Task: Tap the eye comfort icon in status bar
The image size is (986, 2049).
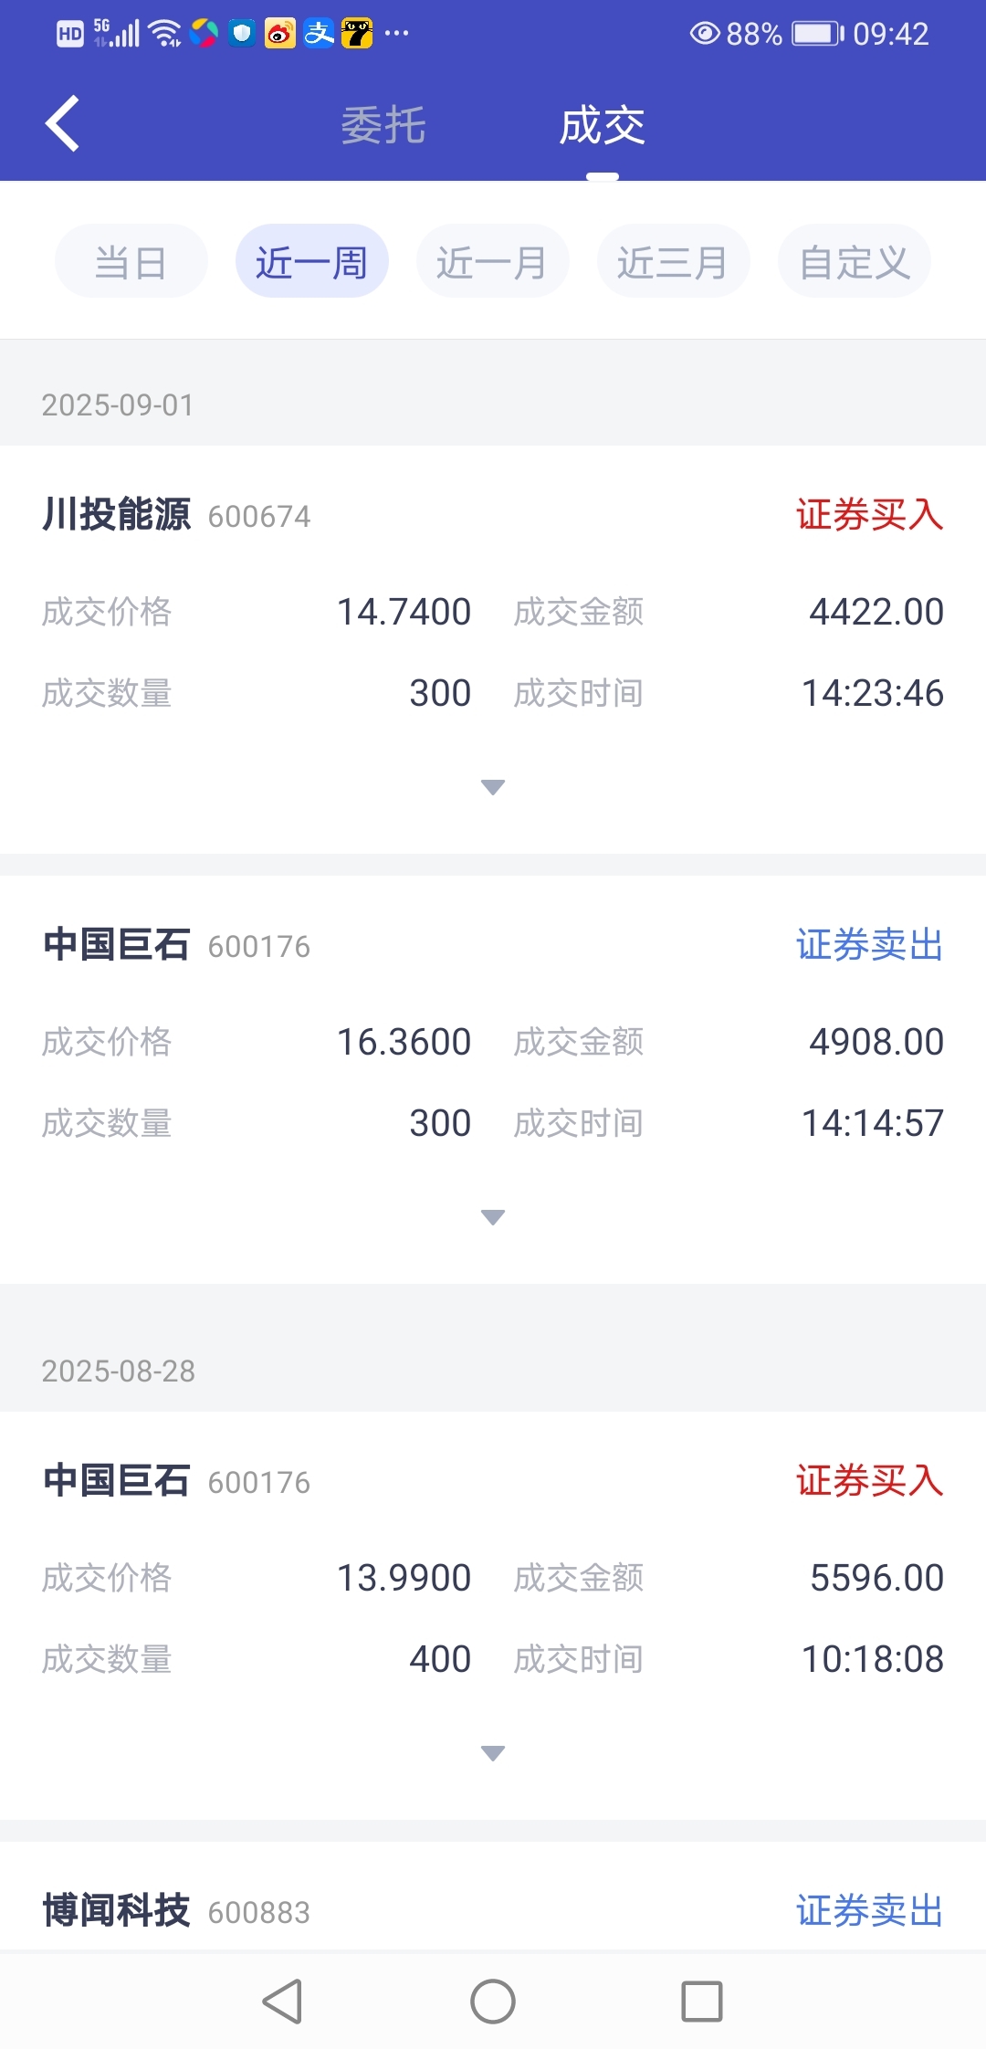Action: [705, 34]
